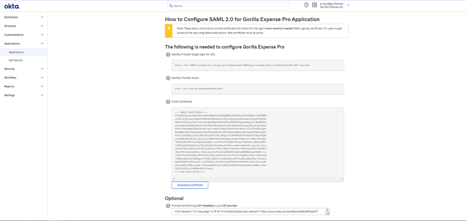The height and width of the screenshot is (221, 466).
Task: Click the 'Optional' section heading
Action: click(x=174, y=199)
